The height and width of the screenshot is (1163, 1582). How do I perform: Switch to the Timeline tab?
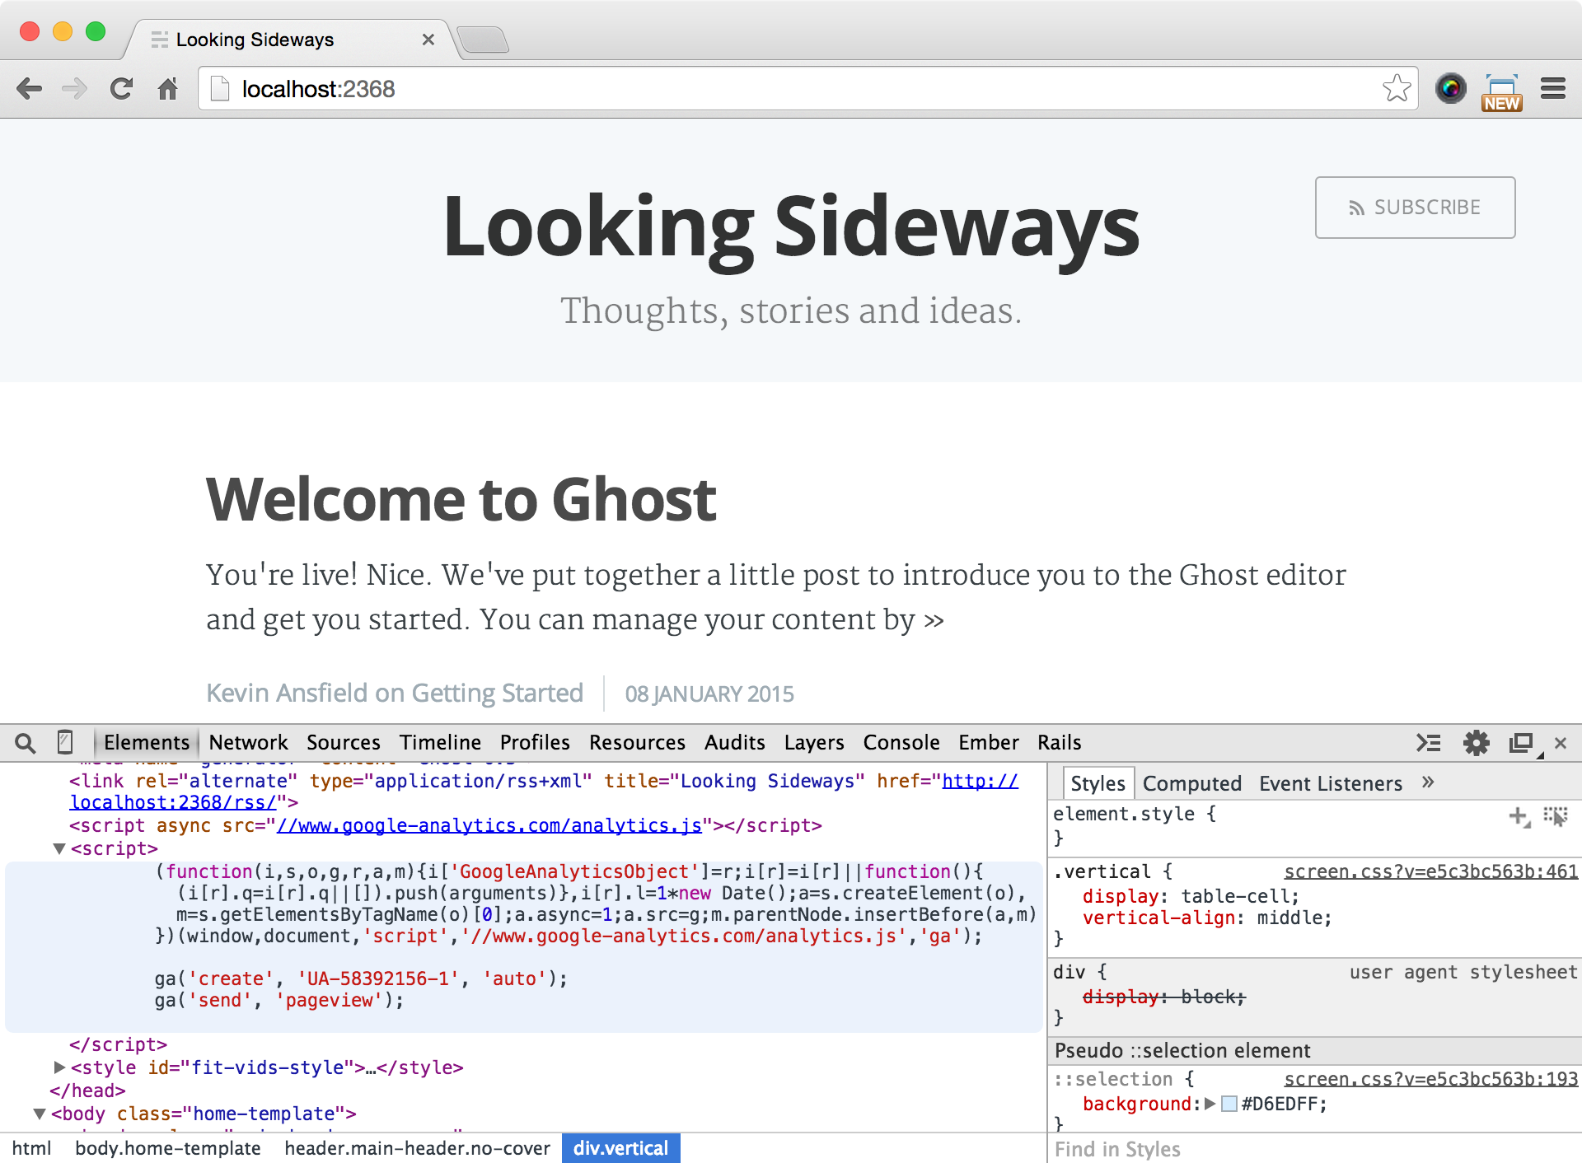click(440, 743)
